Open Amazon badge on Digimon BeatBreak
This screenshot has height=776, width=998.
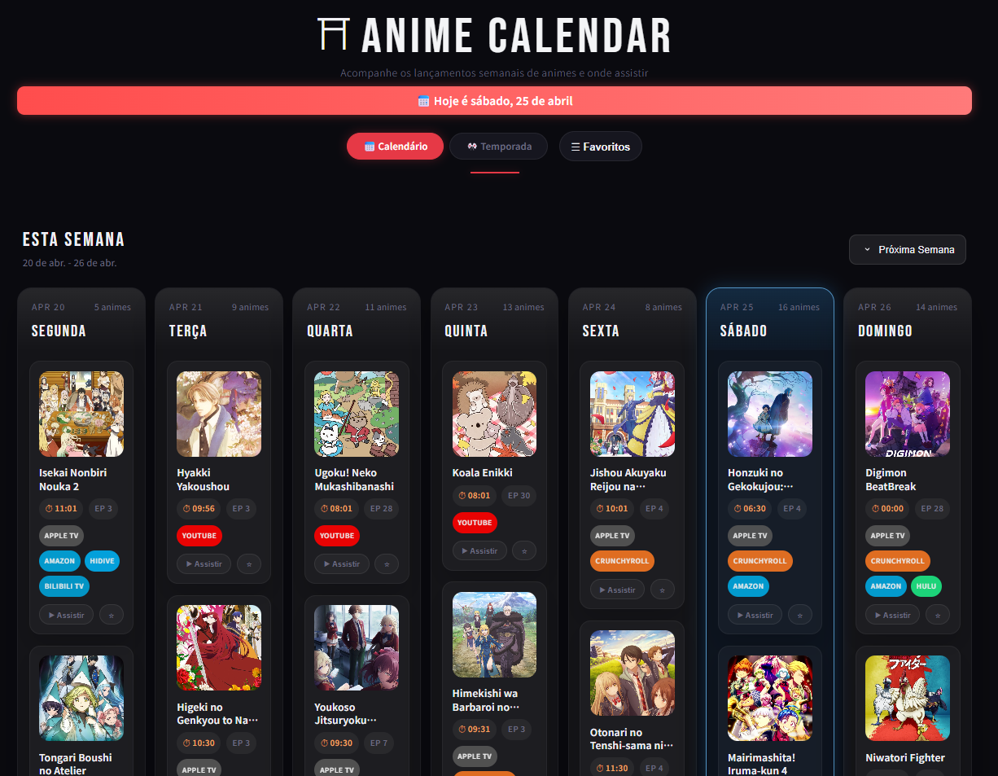pos(886,586)
